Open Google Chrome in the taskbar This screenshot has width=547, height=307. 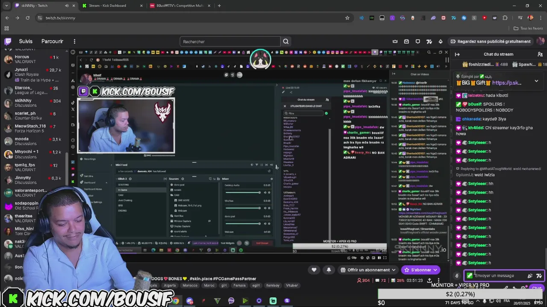176,301
